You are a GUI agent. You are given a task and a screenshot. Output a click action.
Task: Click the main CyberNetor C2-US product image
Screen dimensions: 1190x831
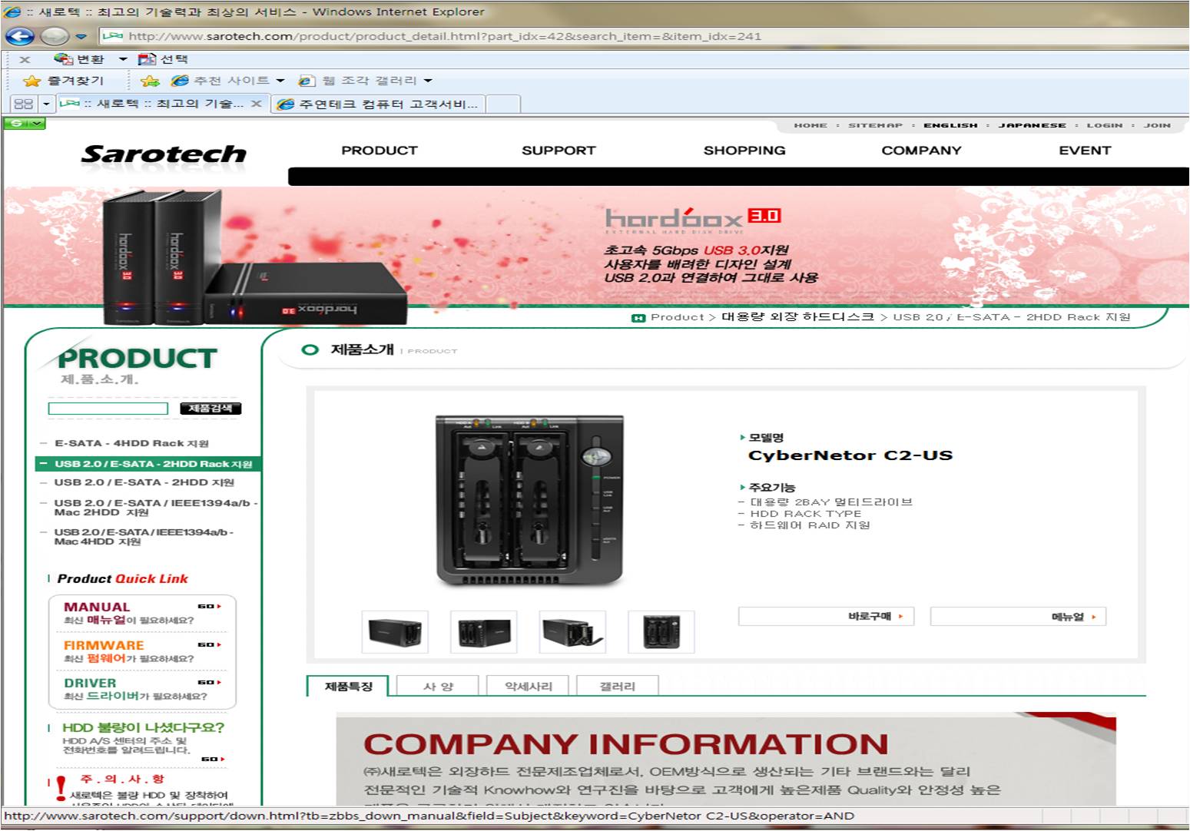click(x=529, y=500)
